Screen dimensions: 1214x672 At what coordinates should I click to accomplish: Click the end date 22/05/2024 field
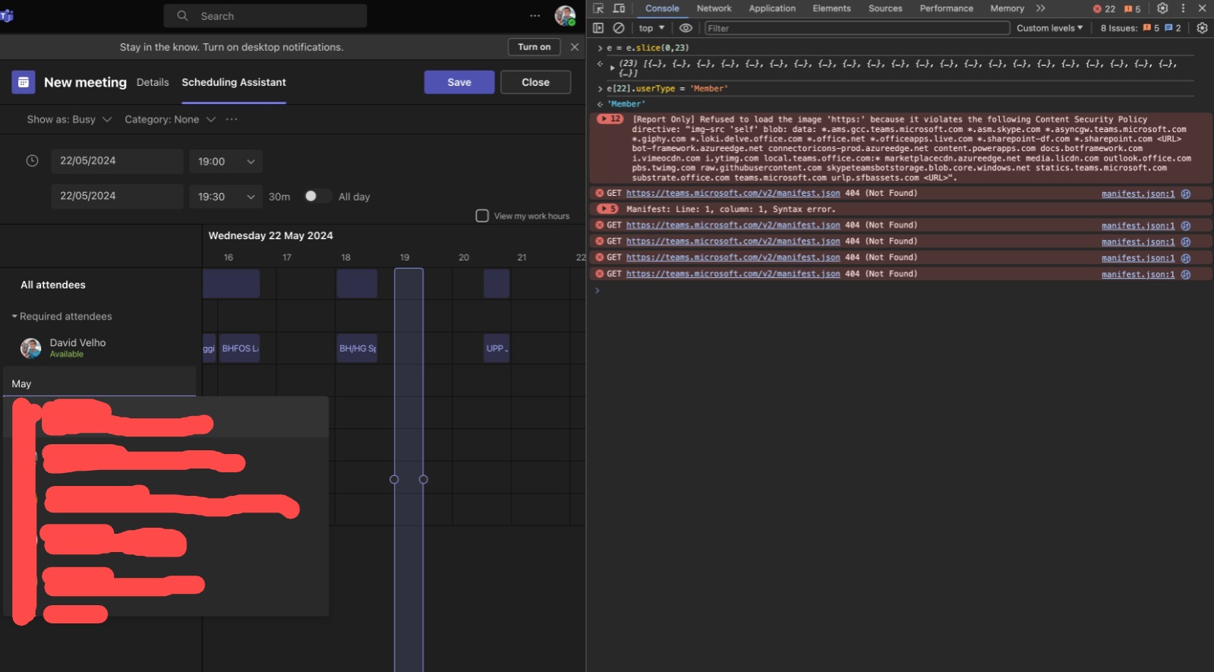click(x=117, y=196)
